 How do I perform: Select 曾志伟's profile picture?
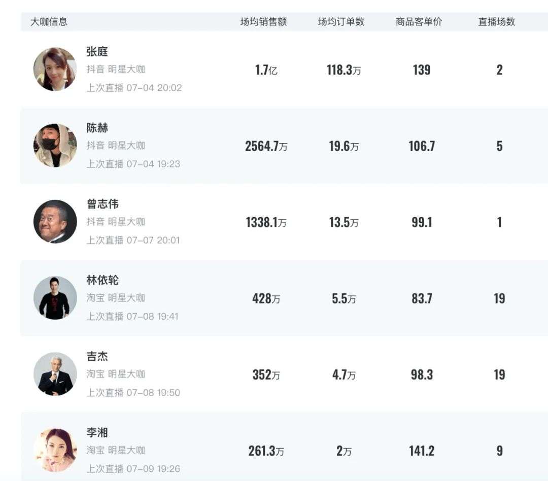[x=55, y=222]
